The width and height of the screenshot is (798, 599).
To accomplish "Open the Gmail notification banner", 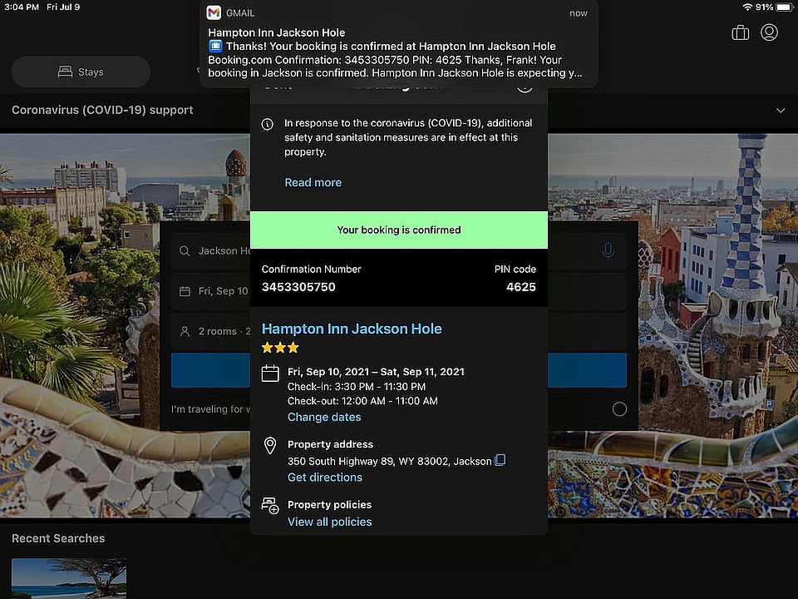I will click(x=398, y=44).
